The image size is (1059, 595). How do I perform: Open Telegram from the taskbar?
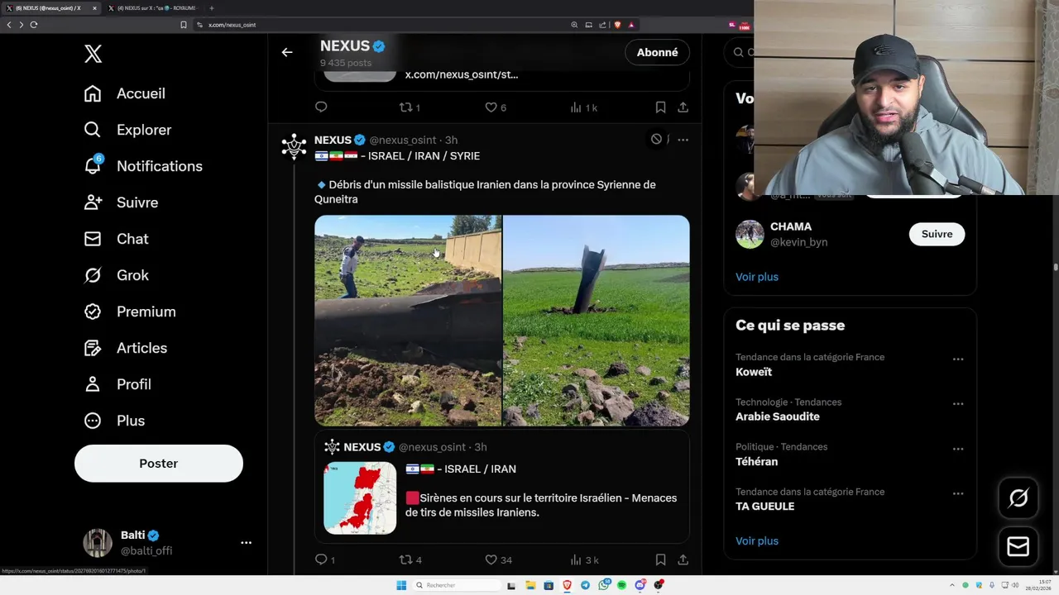586,585
